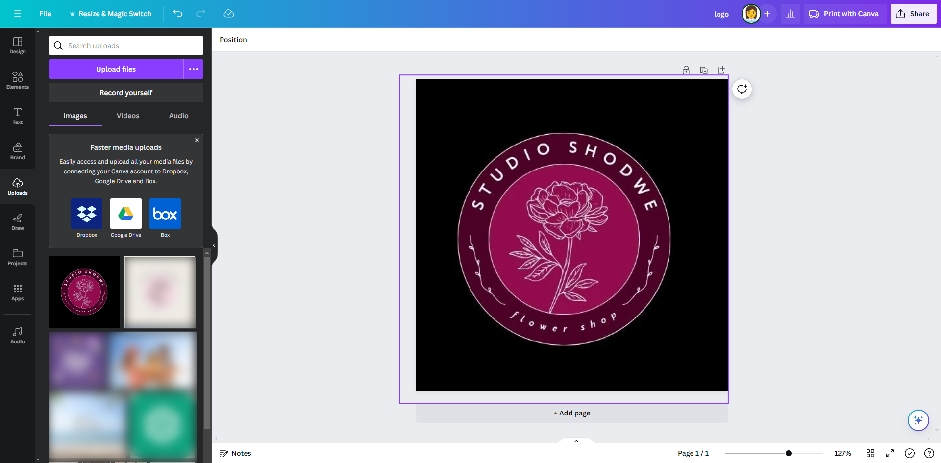The image size is (941, 463).
Task: Select the Studio Shodwe logo upload thumbnail
Action: pos(84,292)
